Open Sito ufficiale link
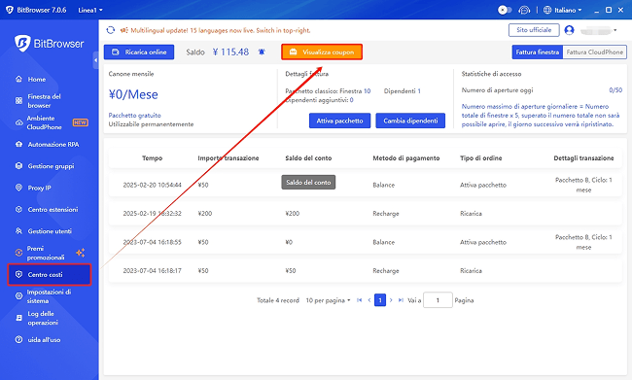 pyautogui.click(x=534, y=30)
